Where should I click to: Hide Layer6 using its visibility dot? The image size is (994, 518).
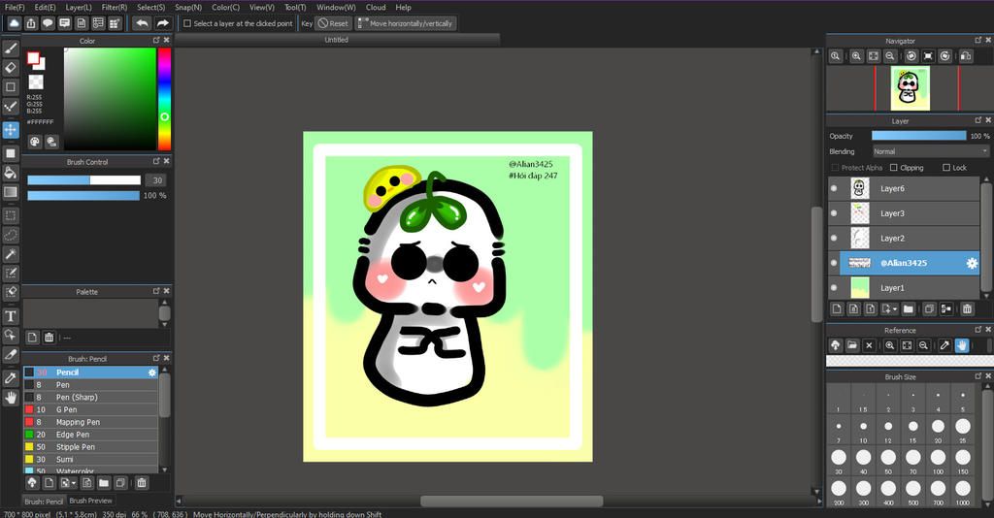833,189
